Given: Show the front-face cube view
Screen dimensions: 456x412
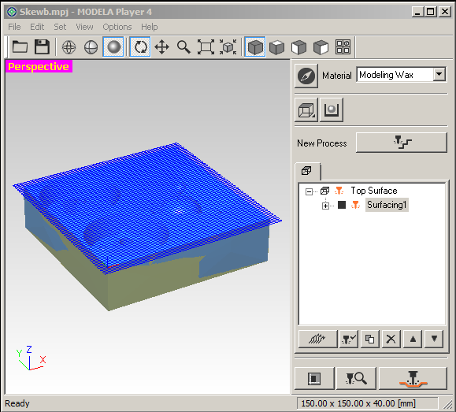Looking at the screenshot, I should (x=299, y=46).
